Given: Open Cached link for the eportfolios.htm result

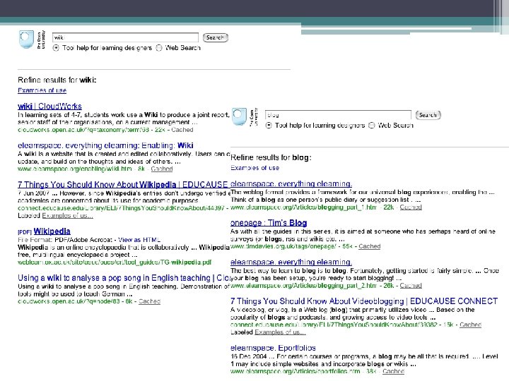Looking at the screenshot, I should (393, 371).
